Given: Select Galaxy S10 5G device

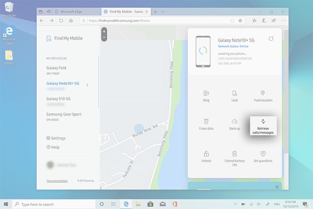Looking at the screenshot, I should [58, 101].
